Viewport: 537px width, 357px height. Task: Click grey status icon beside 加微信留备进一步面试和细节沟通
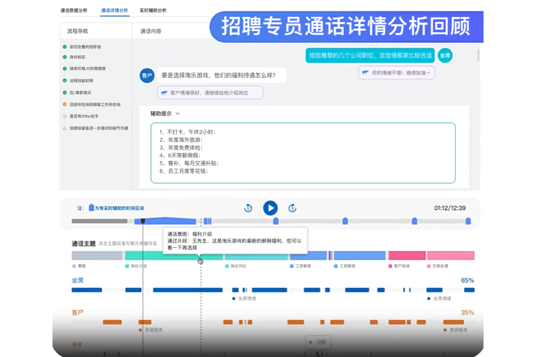(x=65, y=128)
